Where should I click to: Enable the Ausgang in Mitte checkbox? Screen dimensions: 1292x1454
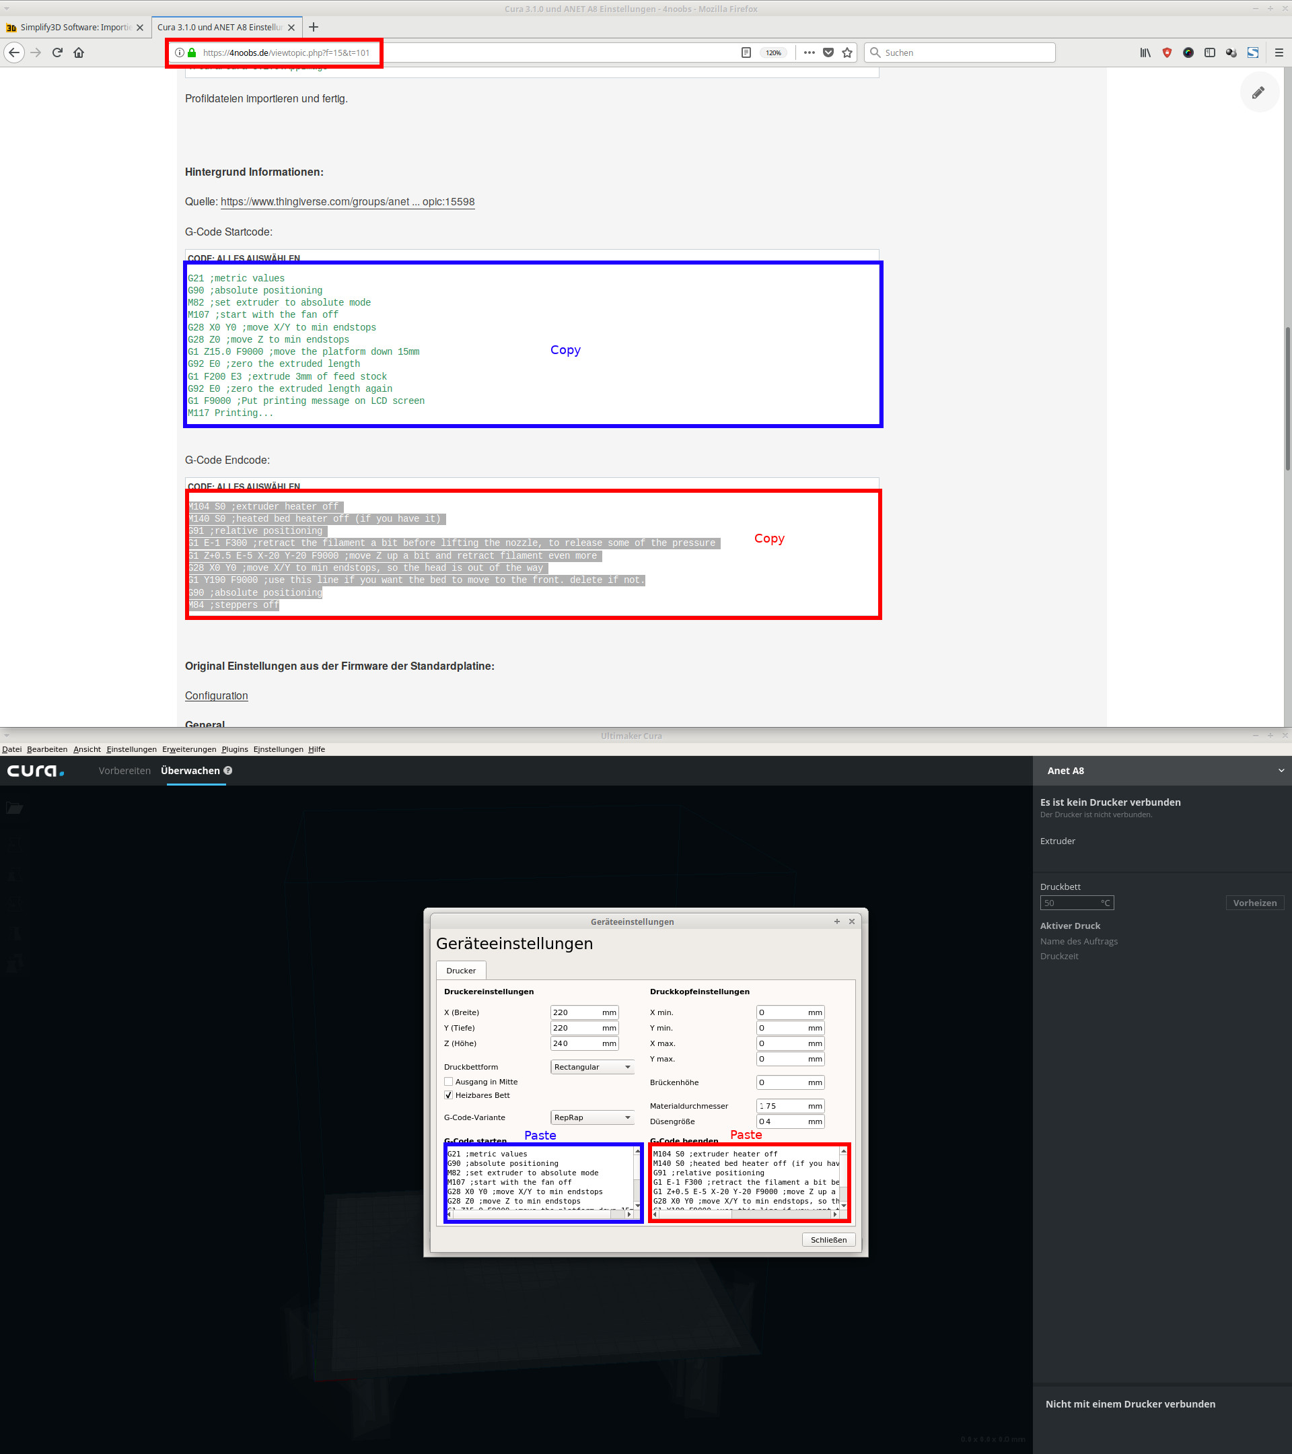point(449,1082)
